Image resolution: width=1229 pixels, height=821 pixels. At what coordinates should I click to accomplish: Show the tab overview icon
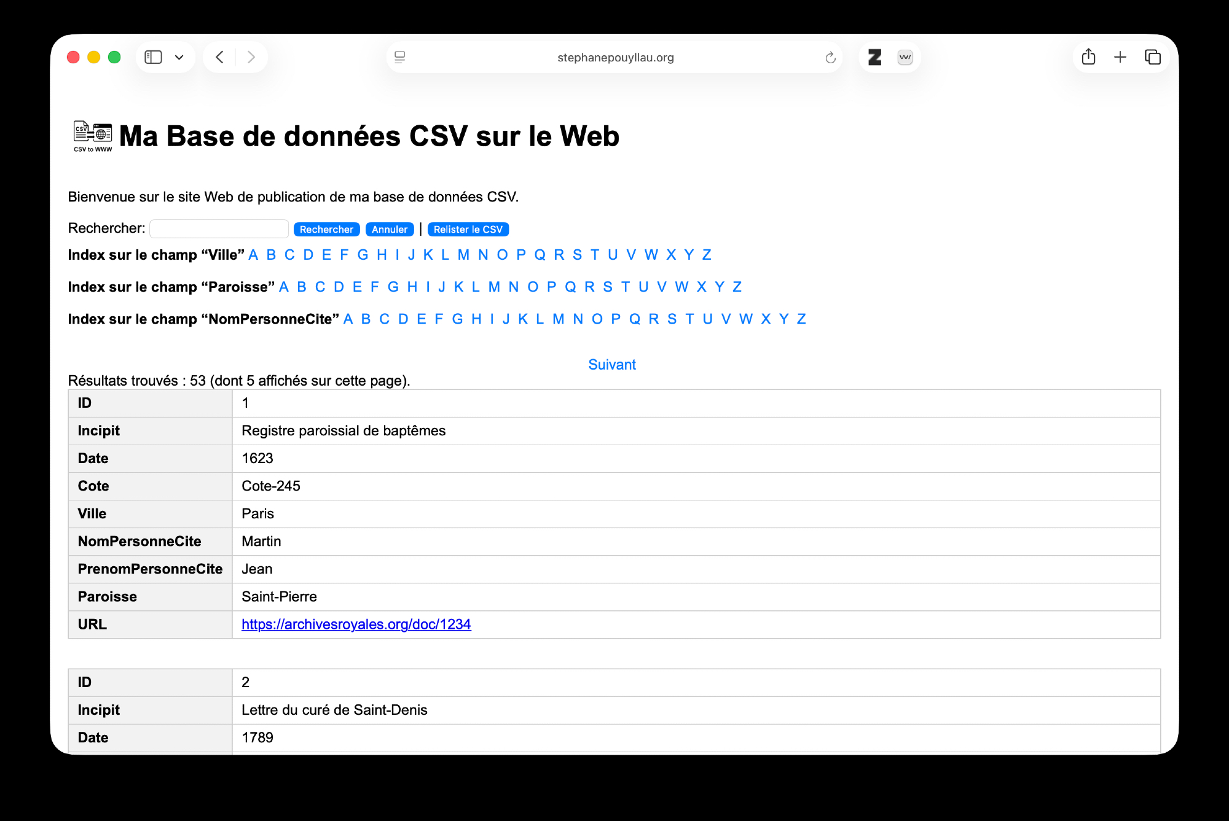coord(1152,57)
